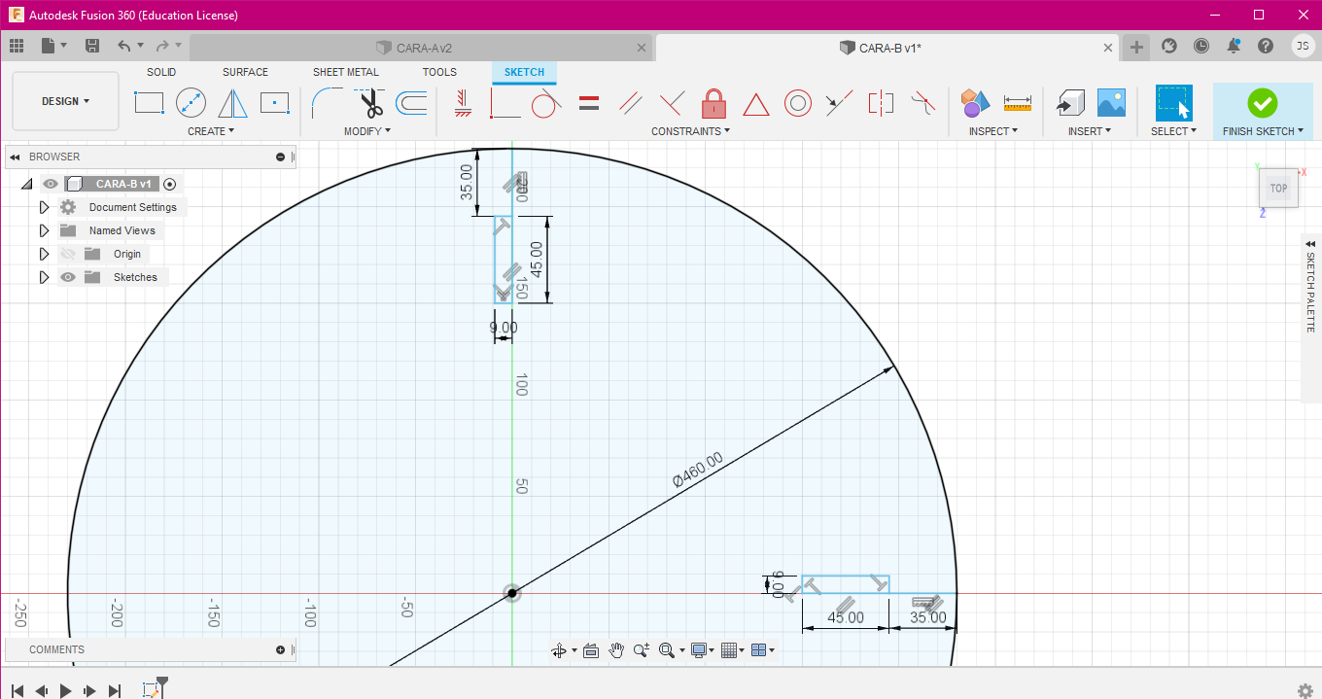The width and height of the screenshot is (1322, 699).
Task: Expand the Sketches node
Action: tap(44, 277)
